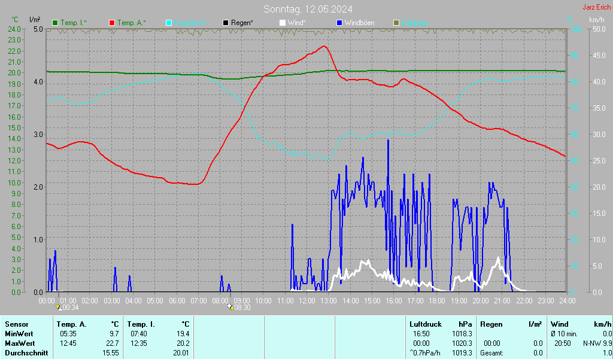Click the Temp. A. table column header

pos(71,324)
